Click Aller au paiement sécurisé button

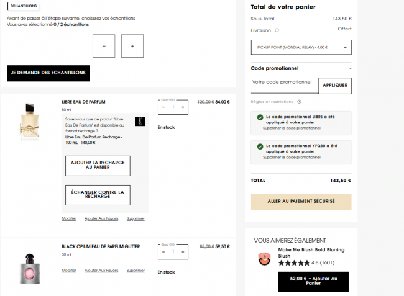301,201
